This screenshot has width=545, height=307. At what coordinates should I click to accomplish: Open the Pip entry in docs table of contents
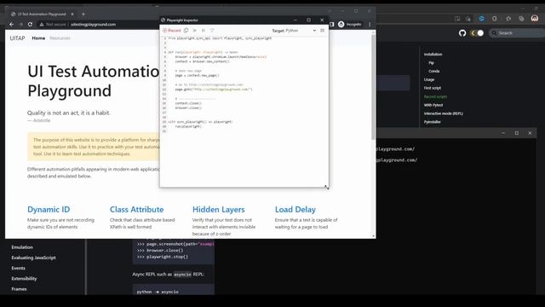pyautogui.click(x=432, y=63)
